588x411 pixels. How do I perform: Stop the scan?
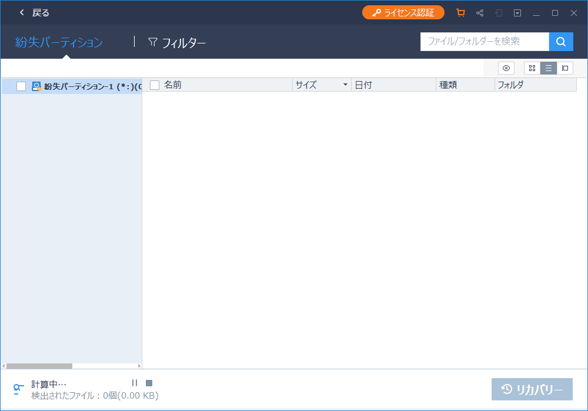[x=149, y=383]
